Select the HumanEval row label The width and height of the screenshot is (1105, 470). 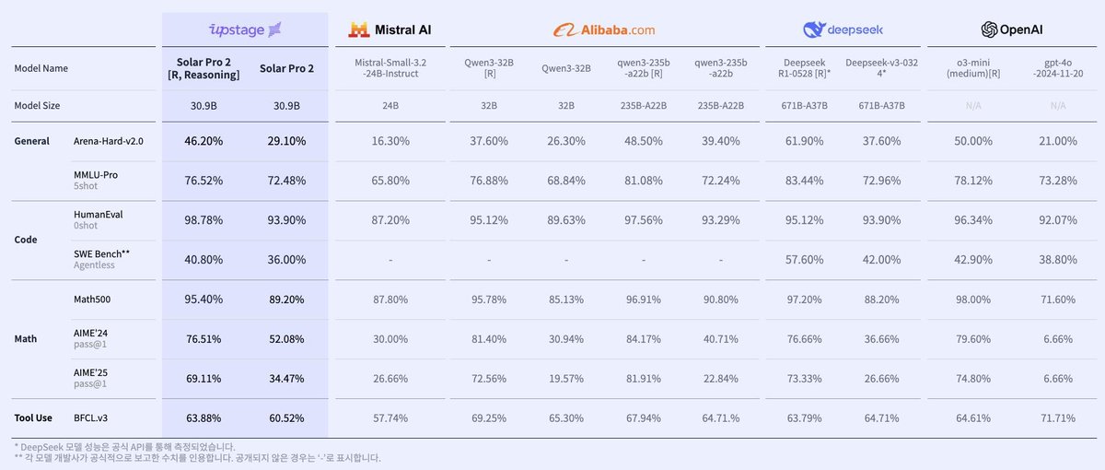pyautogui.click(x=98, y=214)
